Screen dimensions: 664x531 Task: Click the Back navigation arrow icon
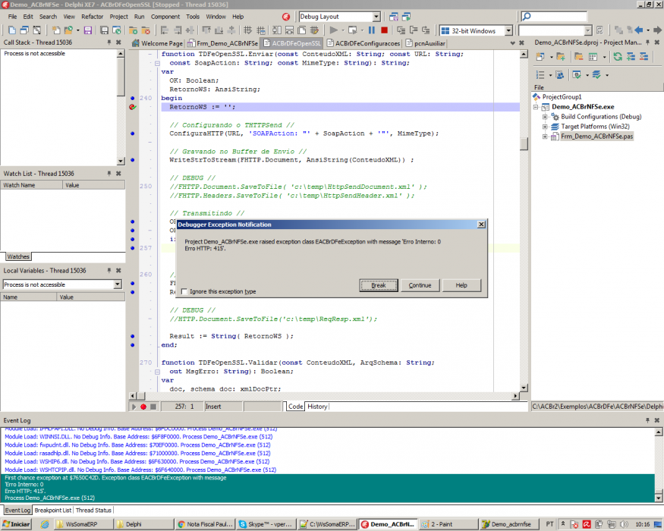pyautogui.click(x=639, y=30)
